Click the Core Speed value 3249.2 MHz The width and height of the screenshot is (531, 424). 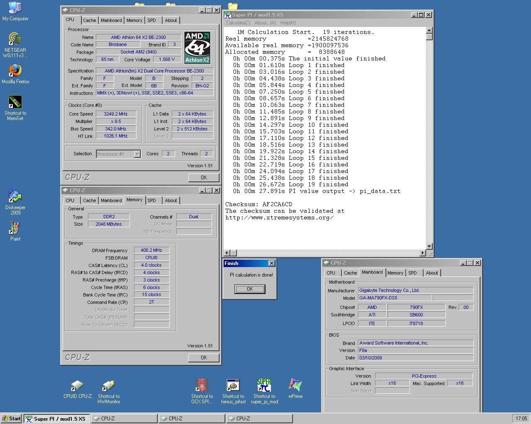coord(116,114)
